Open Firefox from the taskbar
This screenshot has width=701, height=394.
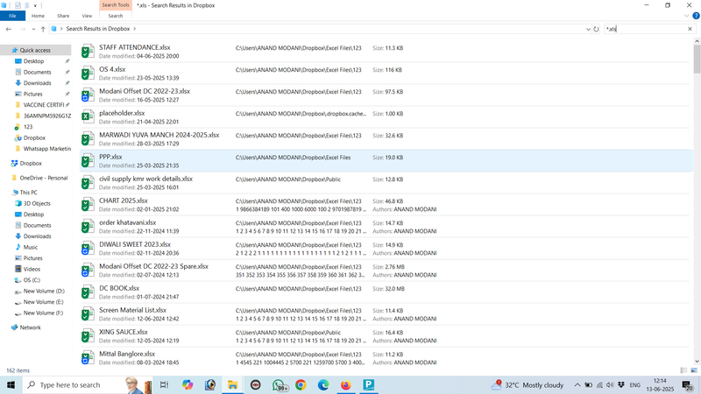point(345,385)
